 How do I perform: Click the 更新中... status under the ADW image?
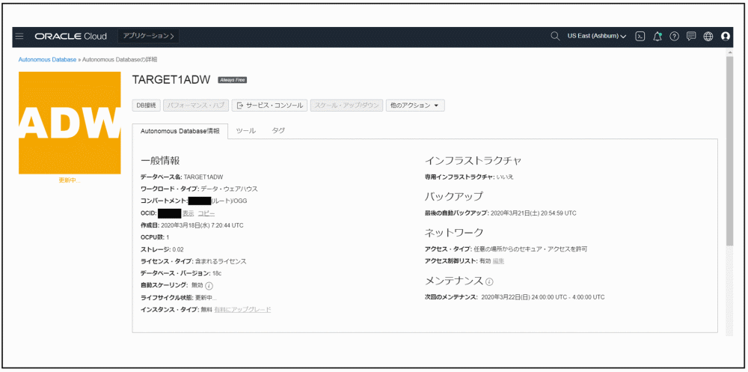click(x=70, y=180)
